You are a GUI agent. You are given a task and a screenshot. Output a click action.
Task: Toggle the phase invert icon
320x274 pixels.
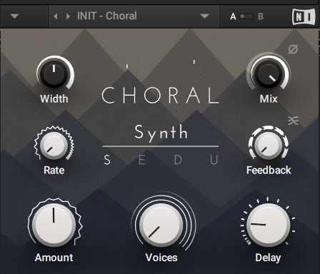point(293,49)
